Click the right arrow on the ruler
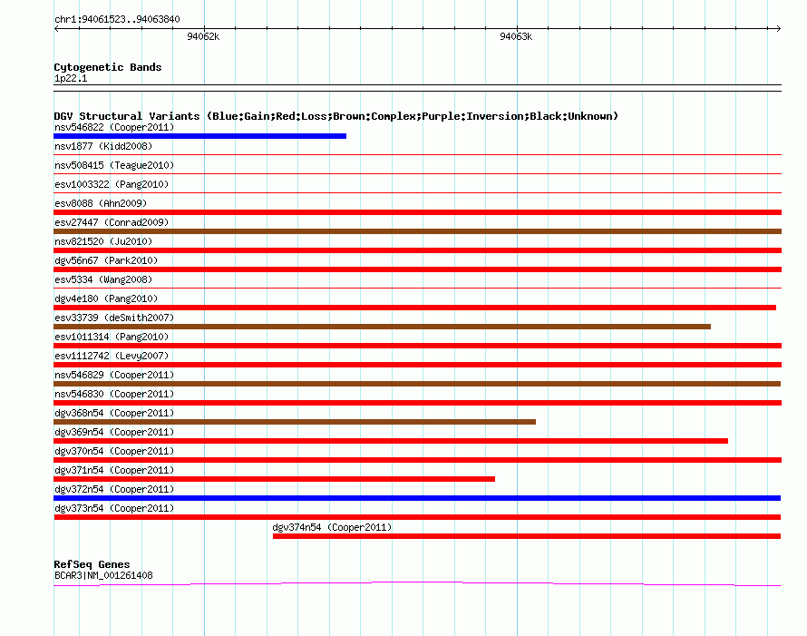Image resolution: width=807 pixels, height=636 pixels. [x=778, y=29]
